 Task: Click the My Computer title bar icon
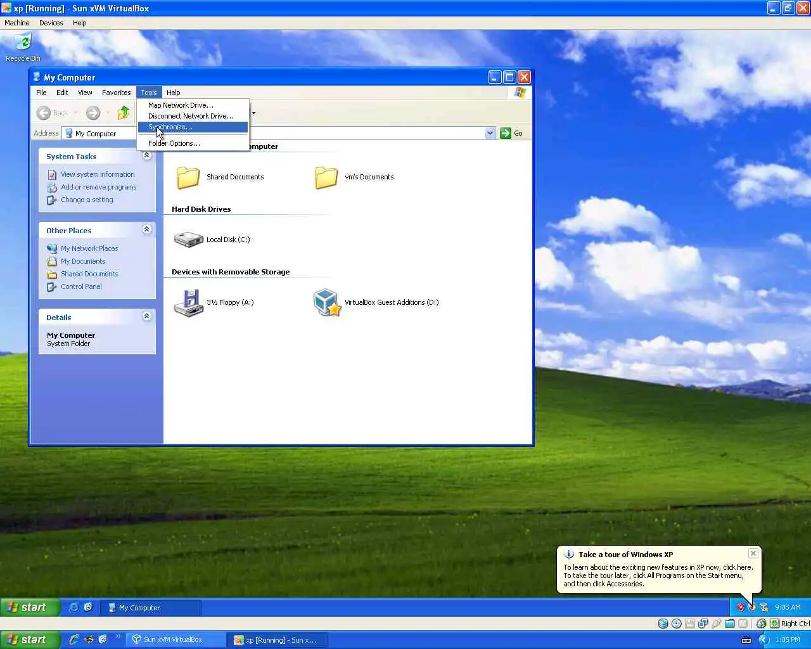click(x=37, y=77)
